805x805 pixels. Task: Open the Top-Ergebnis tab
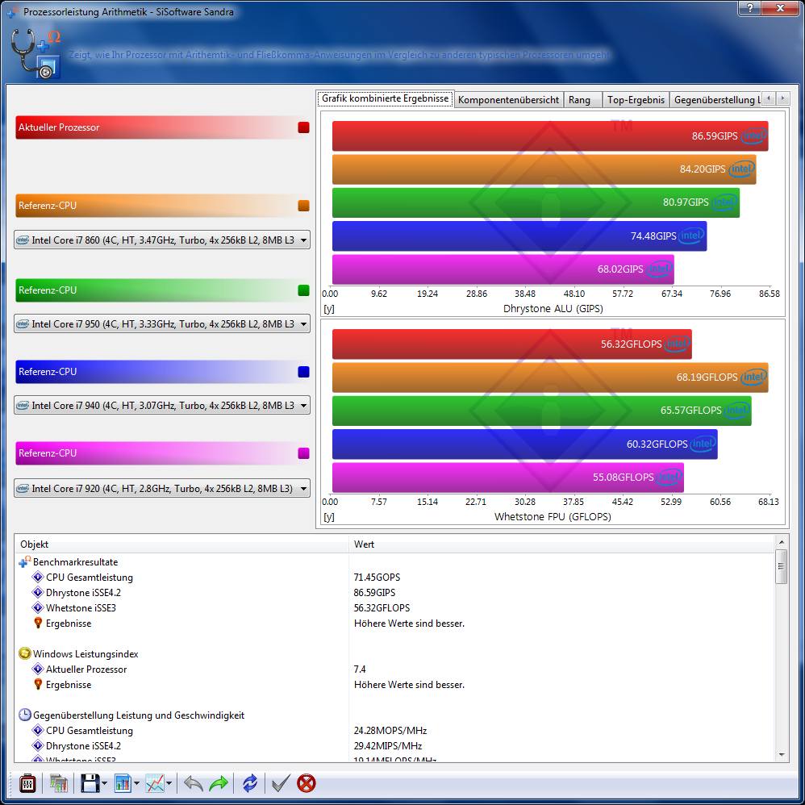(636, 99)
